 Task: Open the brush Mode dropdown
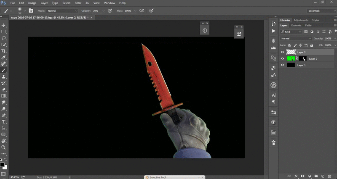point(62,11)
